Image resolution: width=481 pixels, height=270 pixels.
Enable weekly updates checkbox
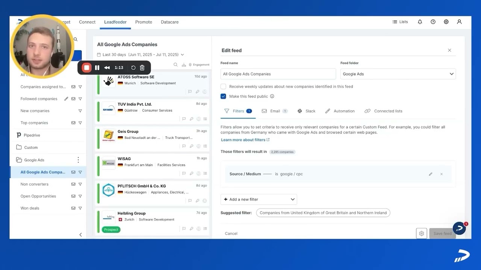click(x=223, y=86)
